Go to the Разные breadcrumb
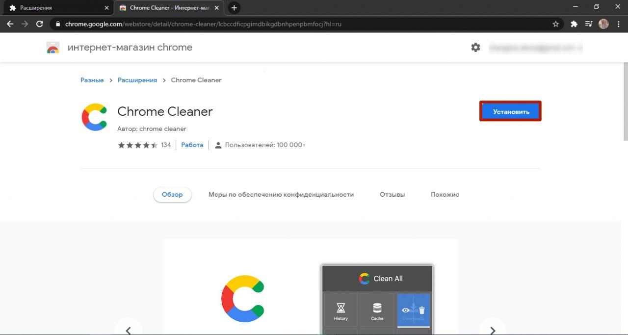Screen dimensions: 628x335 click(x=92, y=80)
